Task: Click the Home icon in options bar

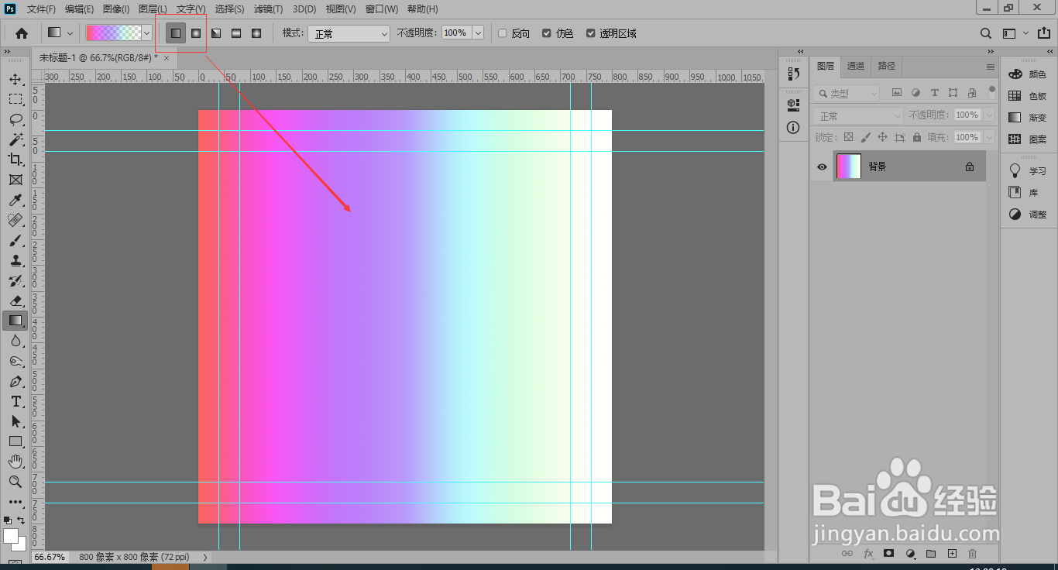Action: pyautogui.click(x=22, y=33)
